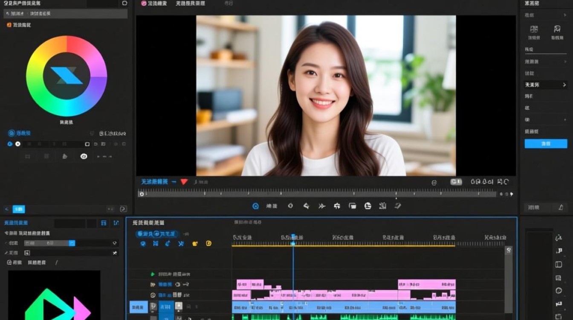Image resolution: width=573 pixels, height=320 pixels.
Task: Click the white circular icon under color wheel
Action: [84, 156]
